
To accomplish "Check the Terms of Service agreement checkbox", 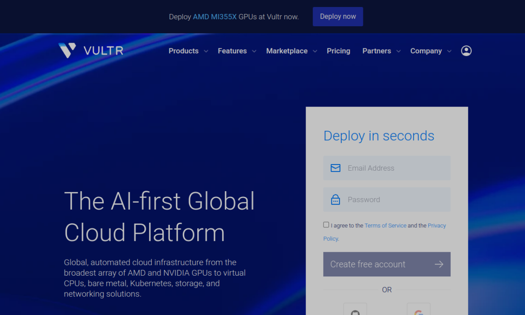I will click(x=326, y=224).
